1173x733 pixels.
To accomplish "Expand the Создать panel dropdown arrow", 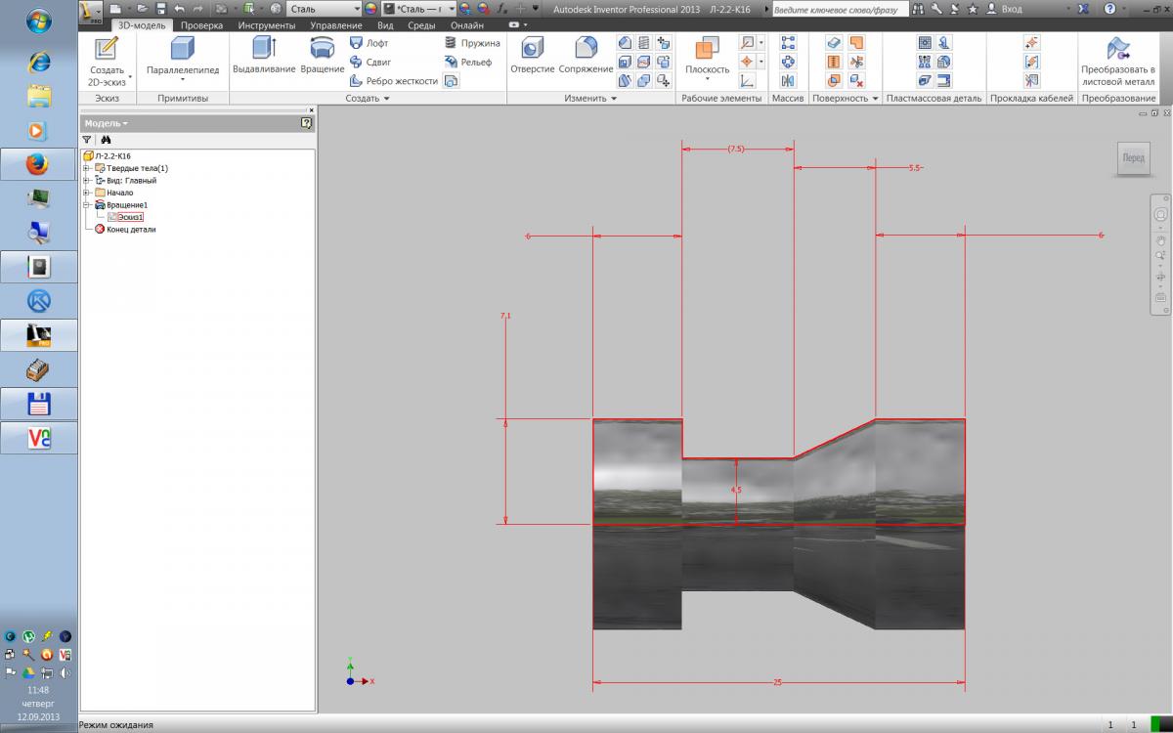I will pyautogui.click(x=386, y=99).
